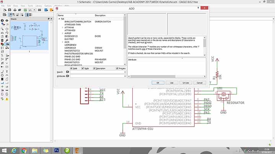Screen dimensions: 275x154
Task: Open the sheet selector 1/1 dropdown
Action: coord(34,10)
